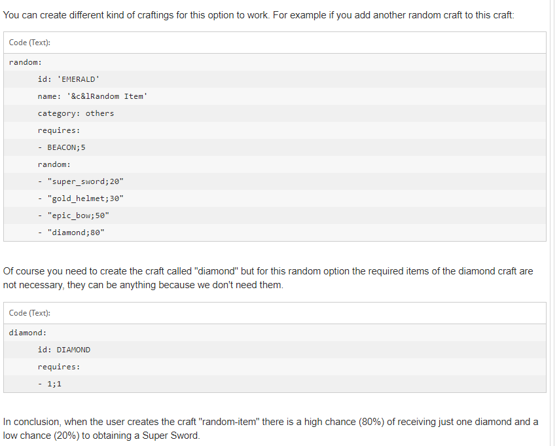
Task: Click the "diamond;80" list entry
Action: tap(75, 232)
